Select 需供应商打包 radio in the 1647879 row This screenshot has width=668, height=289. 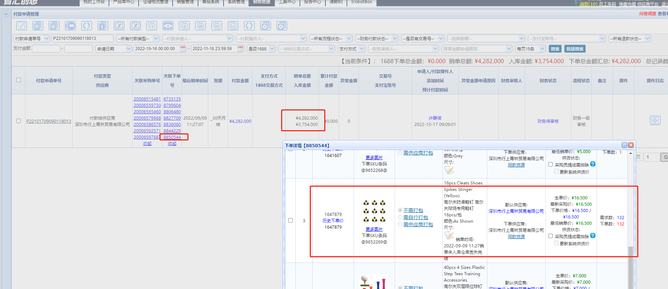(400, 224)
